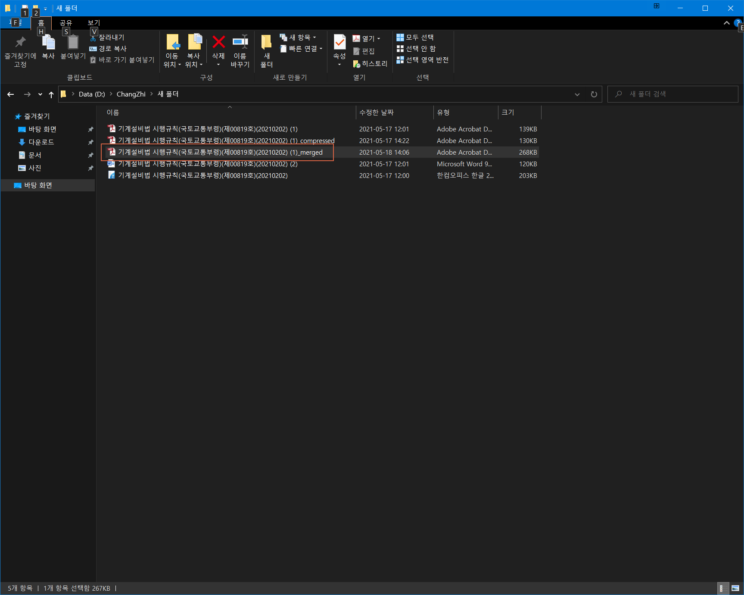The height and width of the screenshot is (595, 744).
Task: Sort files by 유형 column
Action: pos(466,112)
